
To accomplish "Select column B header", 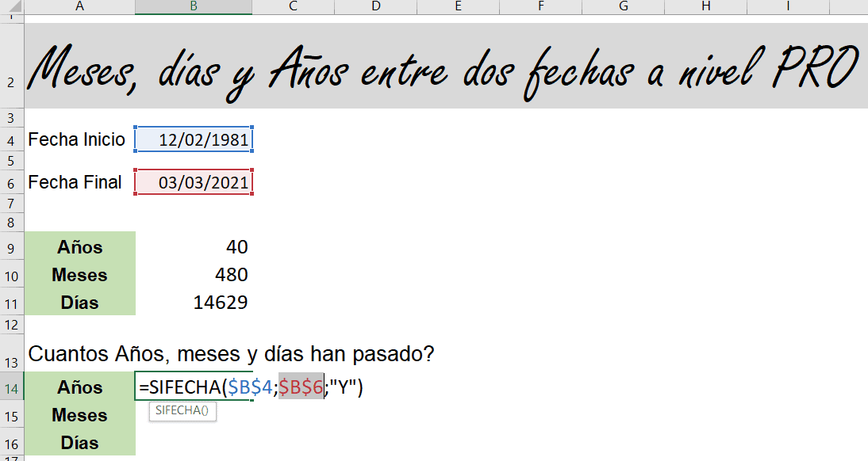I will [194, 6].
